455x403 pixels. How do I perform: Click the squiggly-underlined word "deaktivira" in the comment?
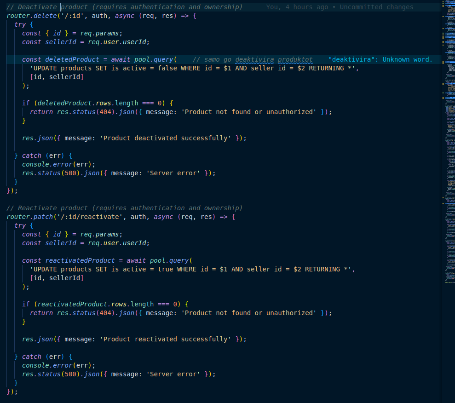[254, 59]
